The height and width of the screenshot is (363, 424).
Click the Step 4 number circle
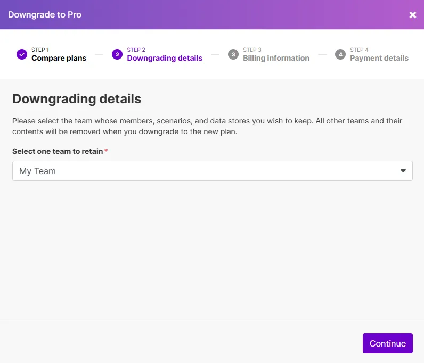(340, 54)
